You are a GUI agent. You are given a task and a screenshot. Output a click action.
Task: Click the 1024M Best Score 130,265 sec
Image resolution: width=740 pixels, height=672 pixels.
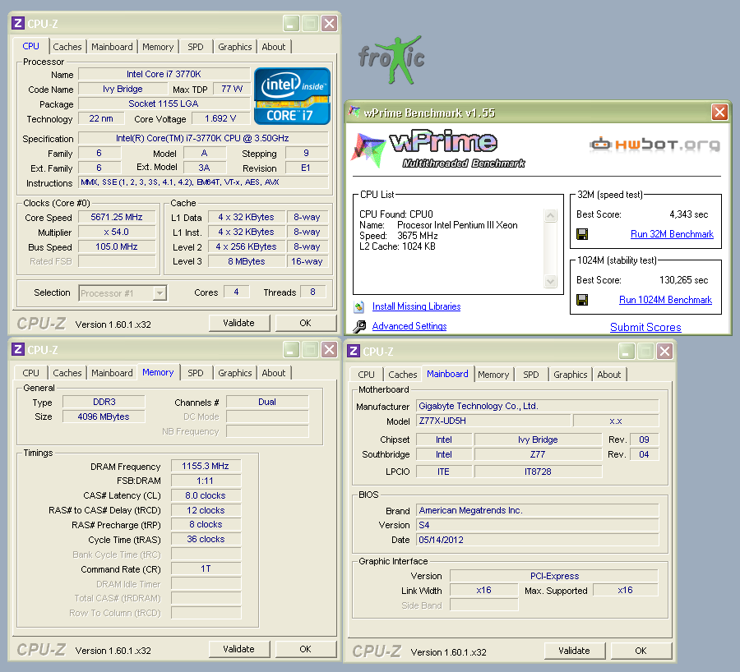(x=683, y=280)
